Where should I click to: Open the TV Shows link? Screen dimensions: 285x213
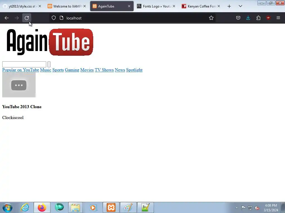click(x=104, y=70)
